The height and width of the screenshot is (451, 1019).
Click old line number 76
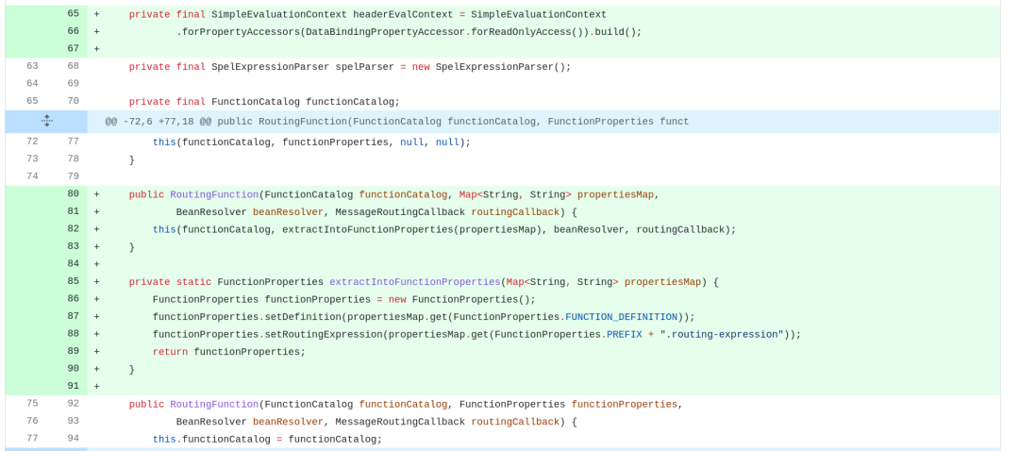pos(32,422)
